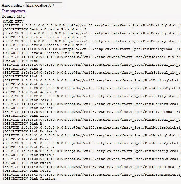Click the #SERVICE 1:0:1:6 line
The image size is (181, 184).
point(92,41)
